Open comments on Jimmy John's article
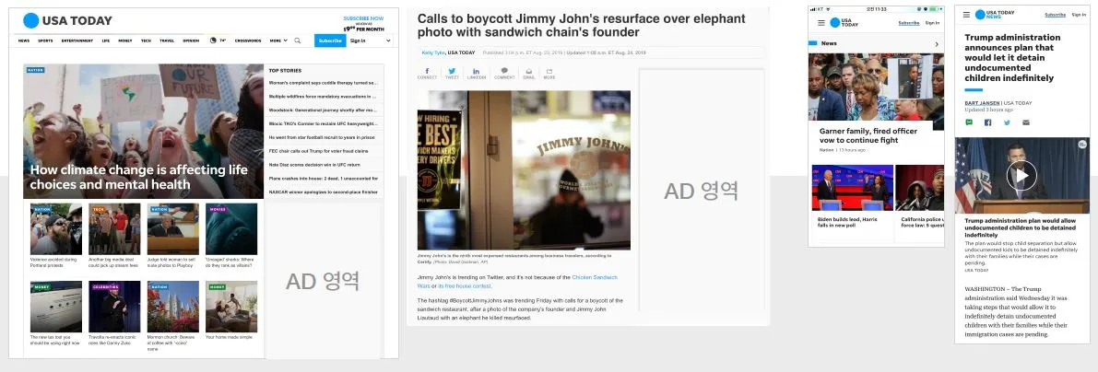 504,73
